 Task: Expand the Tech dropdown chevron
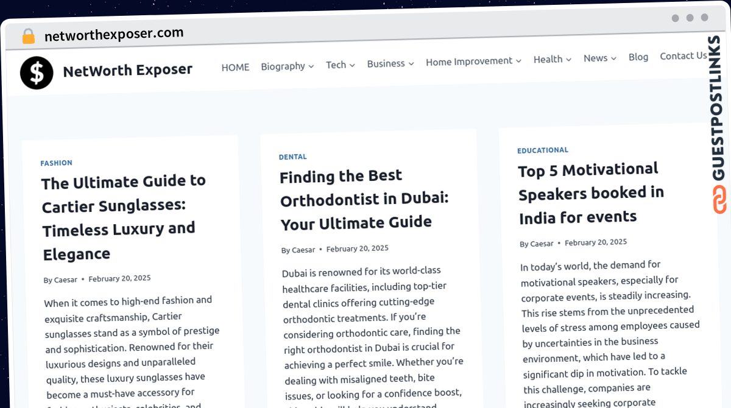(352, 65)
